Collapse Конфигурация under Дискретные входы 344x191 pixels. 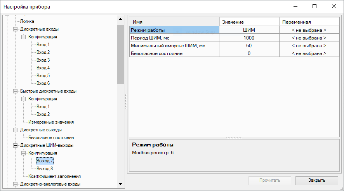point(24,37)
